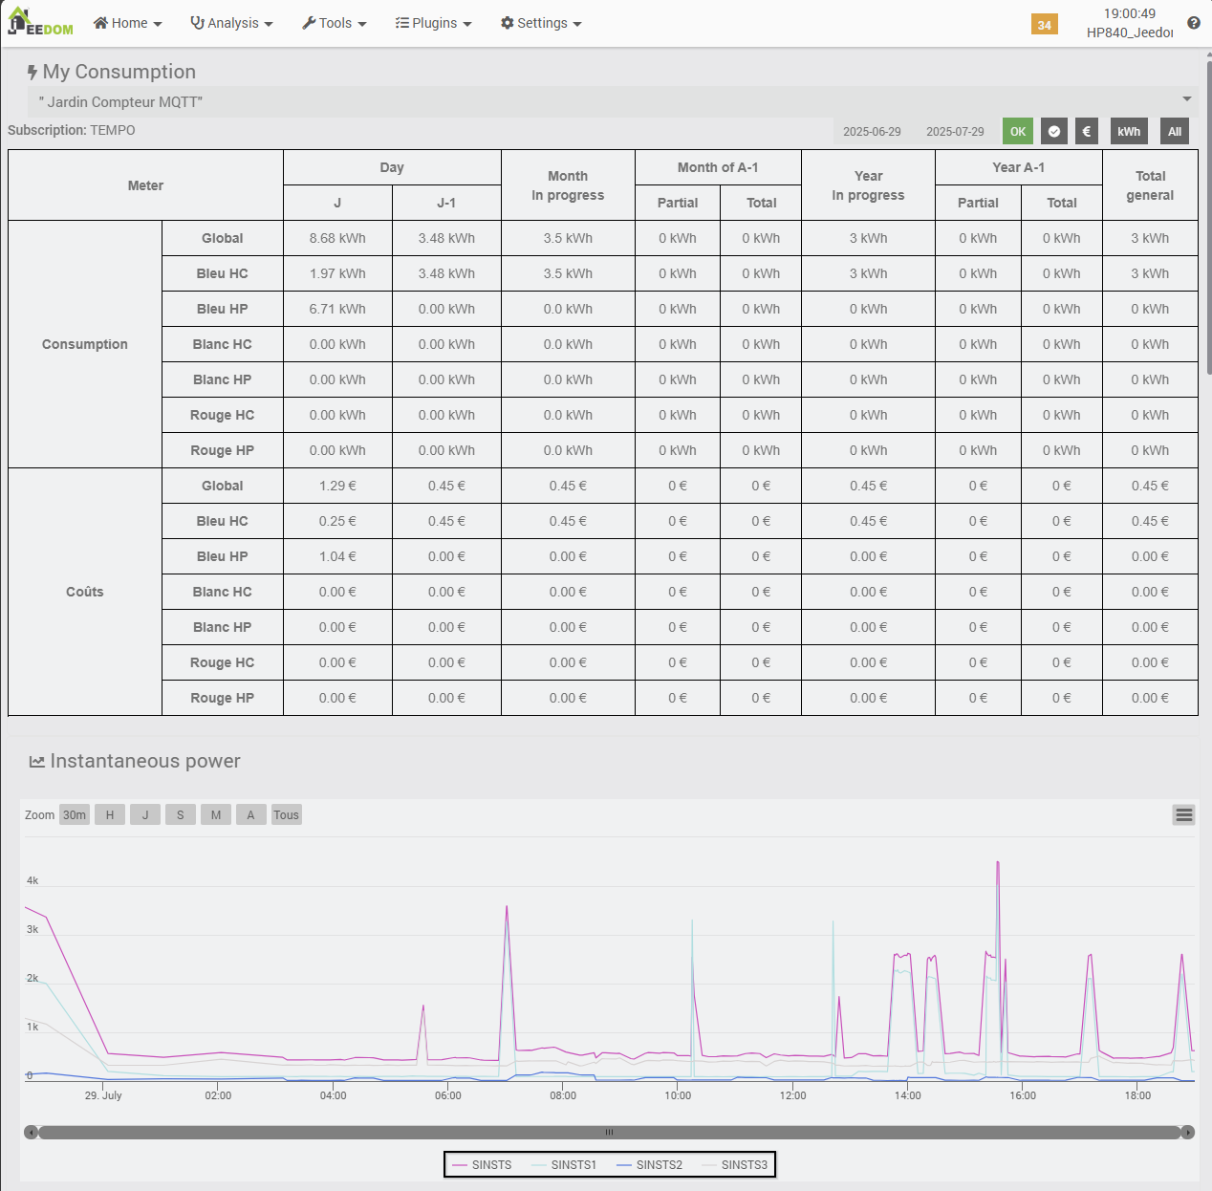The width and height of the screenshot is (1212, 1191).
Task: Click the checkmark circle icon button
Action: coord(1053,132)
